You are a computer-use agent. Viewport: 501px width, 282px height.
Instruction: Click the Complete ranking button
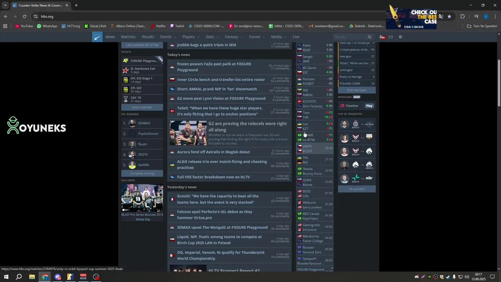coord(142,173)
